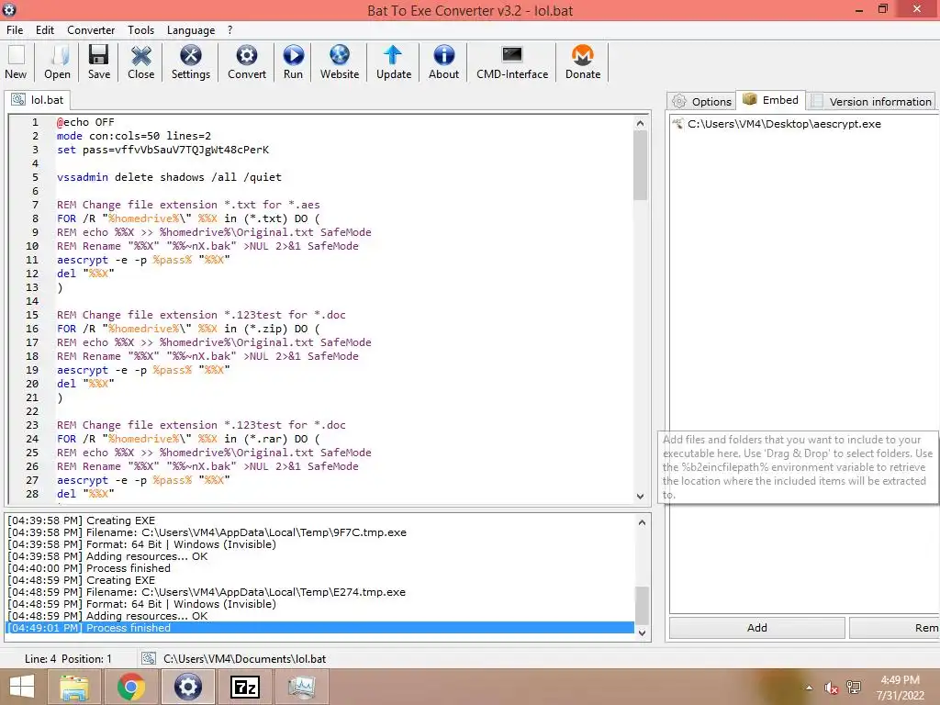Open Google Chrome from taskbar
940x705 pixels.
pyautogui.click(x=131, y=687)
